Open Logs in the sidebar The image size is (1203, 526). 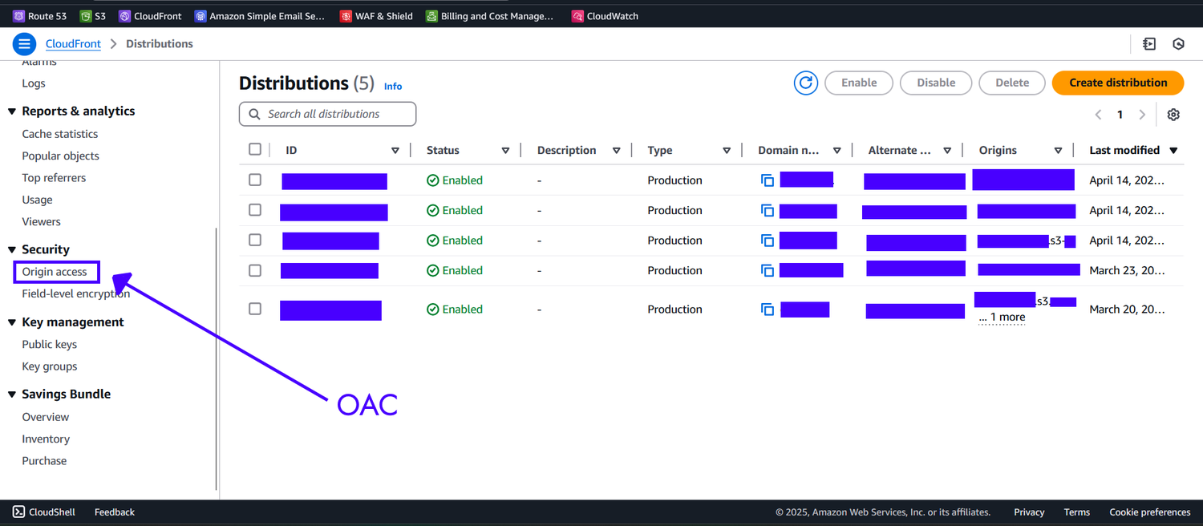(34, 83)
